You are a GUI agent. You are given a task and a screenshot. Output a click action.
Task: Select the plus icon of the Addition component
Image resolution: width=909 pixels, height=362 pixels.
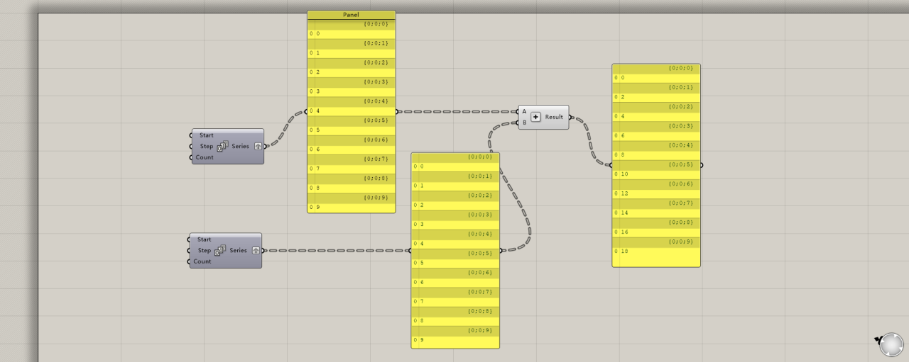coord(535,117)
